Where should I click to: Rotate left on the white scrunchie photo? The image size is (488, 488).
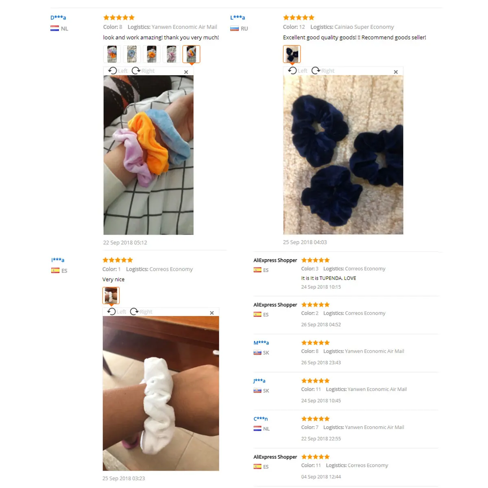(117, 312)
